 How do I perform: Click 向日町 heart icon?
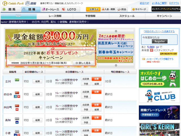pyautogui.click(x=17, y=109)
